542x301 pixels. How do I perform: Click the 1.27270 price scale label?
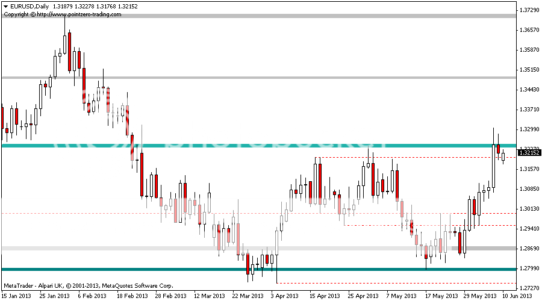click(529, 288)
